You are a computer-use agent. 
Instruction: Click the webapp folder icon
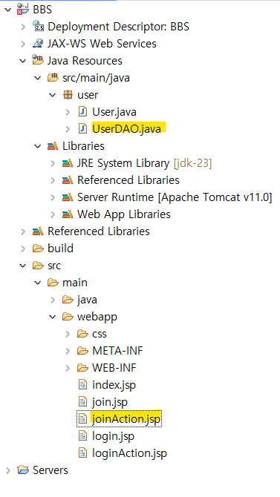click(68, 317)
